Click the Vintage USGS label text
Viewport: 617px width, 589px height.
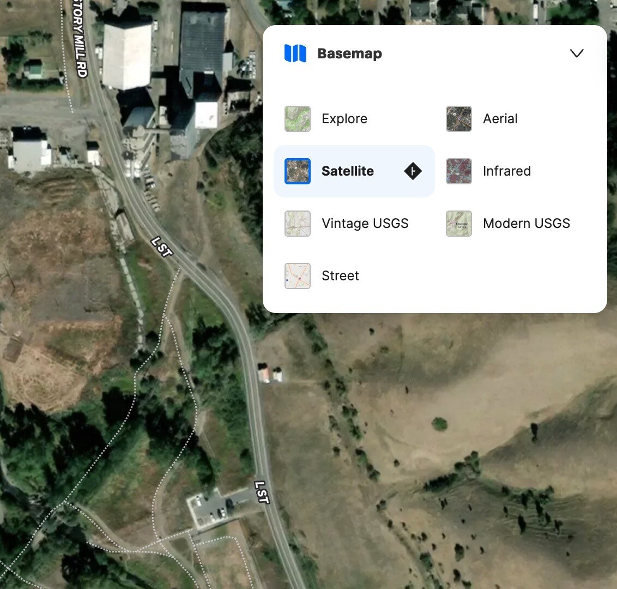pyautogui.click(x=365, y=223)
